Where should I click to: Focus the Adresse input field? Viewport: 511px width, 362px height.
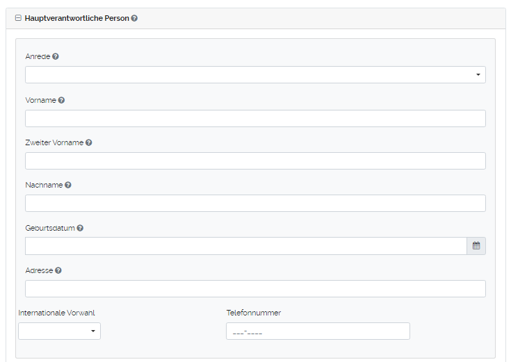click(x=255, y=288)
